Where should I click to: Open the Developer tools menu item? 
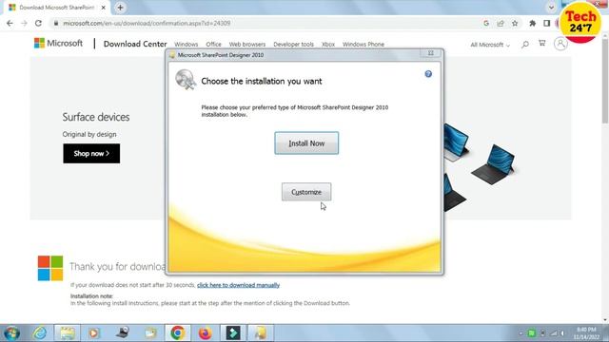[293, 45]
